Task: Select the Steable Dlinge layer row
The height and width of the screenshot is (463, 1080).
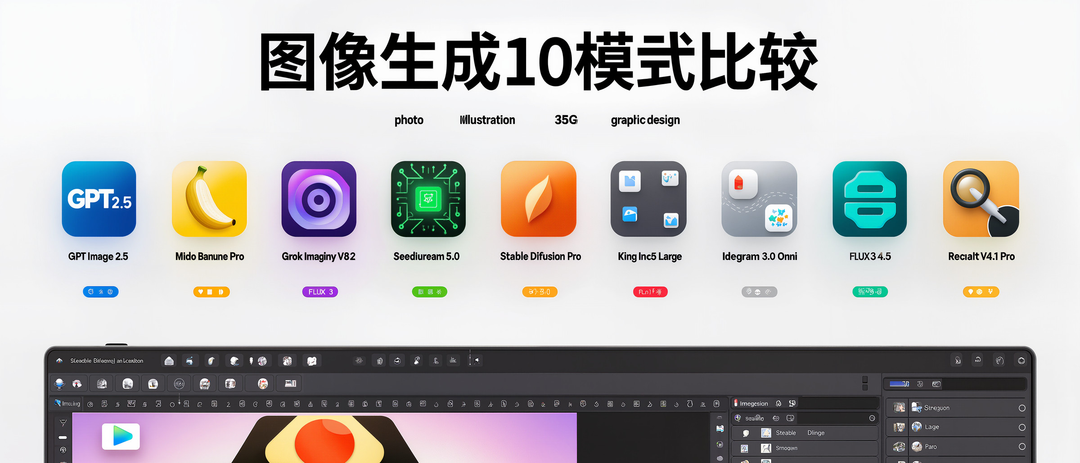Action: pos(805,433)
